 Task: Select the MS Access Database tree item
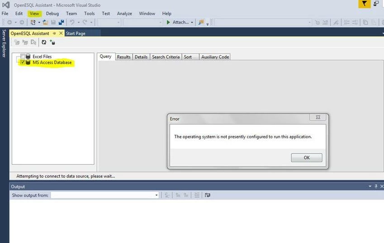click(52, 62)
